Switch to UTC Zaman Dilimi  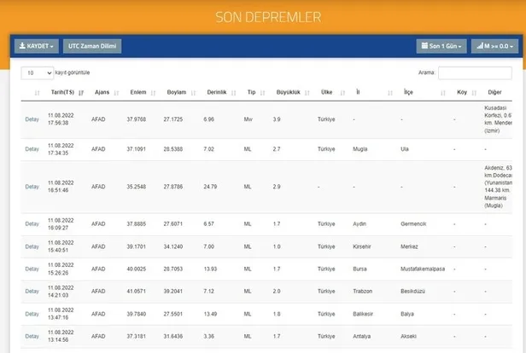point(92,46)
